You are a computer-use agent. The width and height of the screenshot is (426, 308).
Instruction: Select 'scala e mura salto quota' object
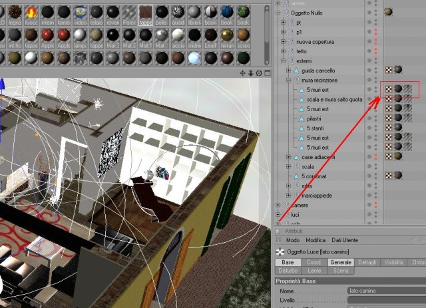(x=334, y=99)
